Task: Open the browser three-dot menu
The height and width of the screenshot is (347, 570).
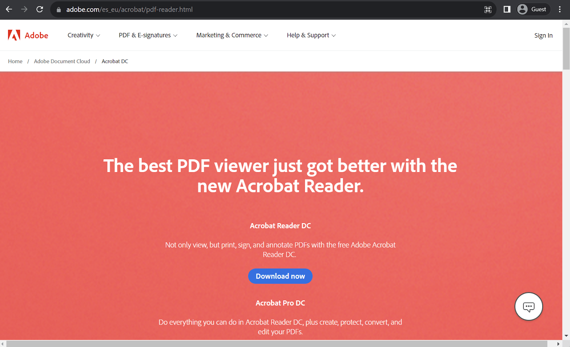Action: 559,9
